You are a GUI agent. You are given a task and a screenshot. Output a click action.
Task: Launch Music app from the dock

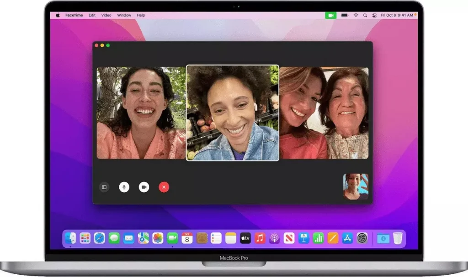(260, 238)
